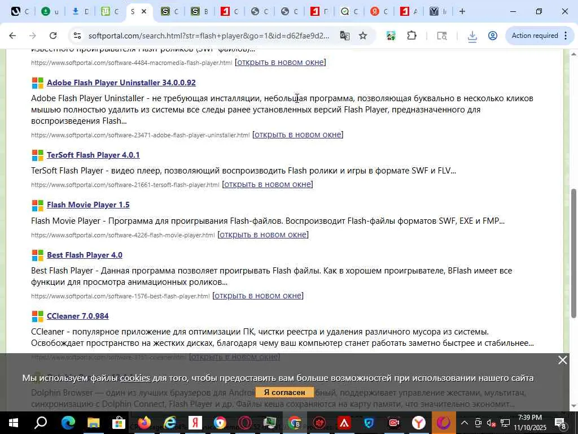Open Flash Player Uninstaller in new window
This screenshot has width=578, height=434.
(x=298, y=134)
